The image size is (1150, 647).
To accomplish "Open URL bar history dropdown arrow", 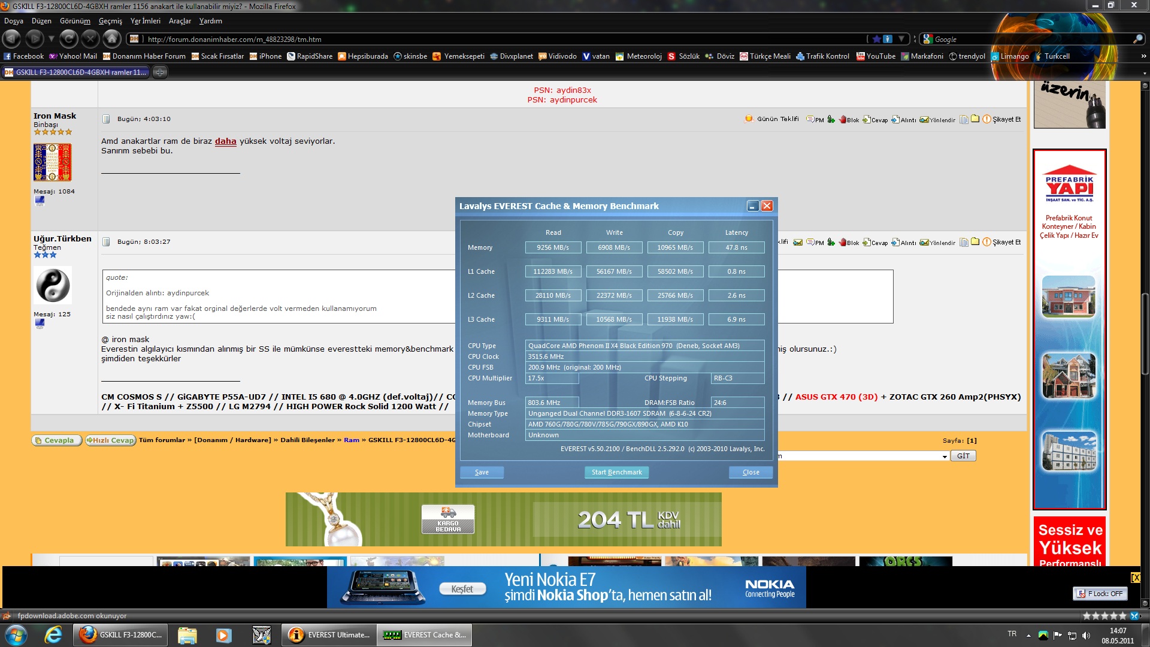I will [901, 39].
